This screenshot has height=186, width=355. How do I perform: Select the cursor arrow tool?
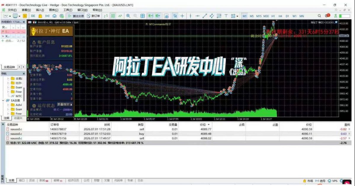click(x=175, y=16)
